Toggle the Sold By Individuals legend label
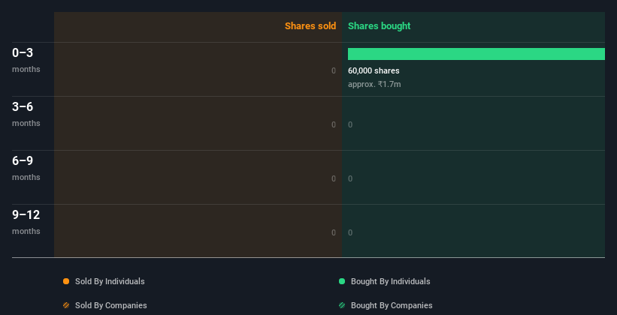617x315 pixels. tap(110, 281)
